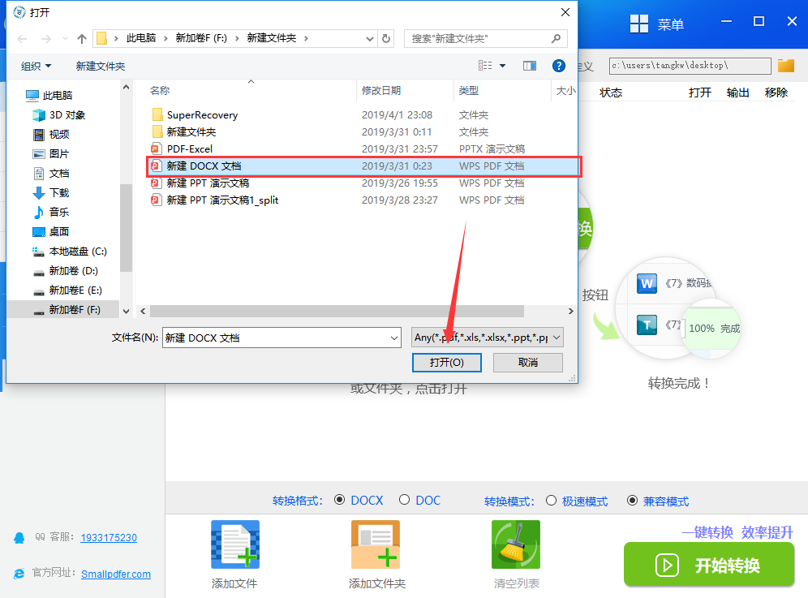This screenshot has height=598, width=808.
Task: Select the SuperRecovery folder
Action: pos(202,115)
